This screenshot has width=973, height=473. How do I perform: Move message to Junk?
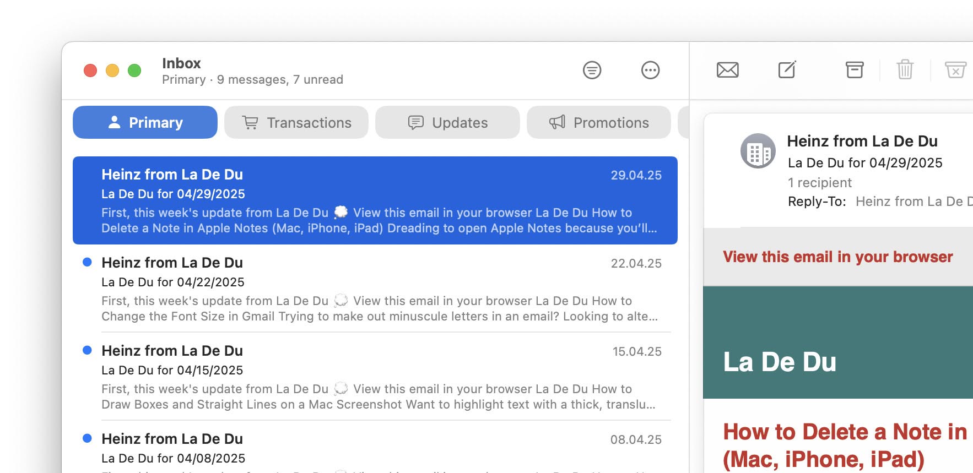tap(956, 70)
